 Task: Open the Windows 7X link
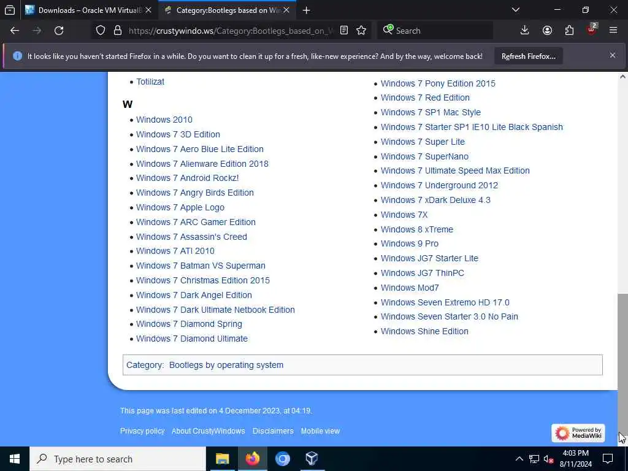[x=404, y=215]
